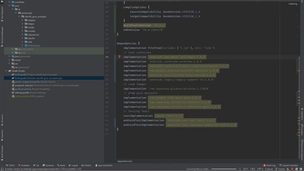304x171 pixels.
Task: Open the Problems tool window
Action: (24, 165)
